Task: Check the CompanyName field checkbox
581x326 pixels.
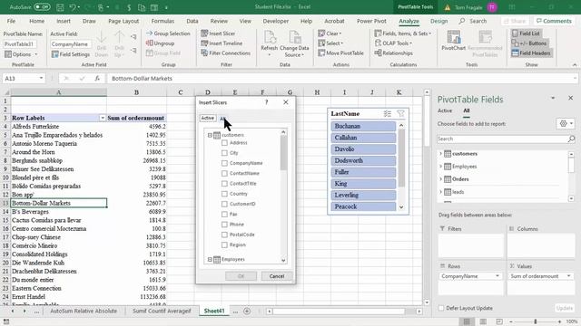Action: pyautogui.click(x=224, y=163)
